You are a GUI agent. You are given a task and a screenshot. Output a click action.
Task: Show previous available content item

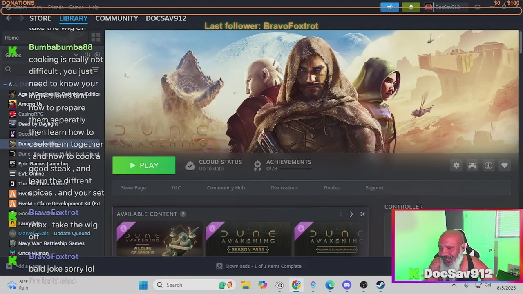[340, 214]
